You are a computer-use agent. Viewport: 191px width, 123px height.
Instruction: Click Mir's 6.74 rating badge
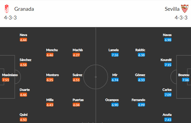click(115, 80)
